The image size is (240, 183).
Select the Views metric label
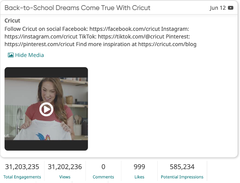point(65,177)
